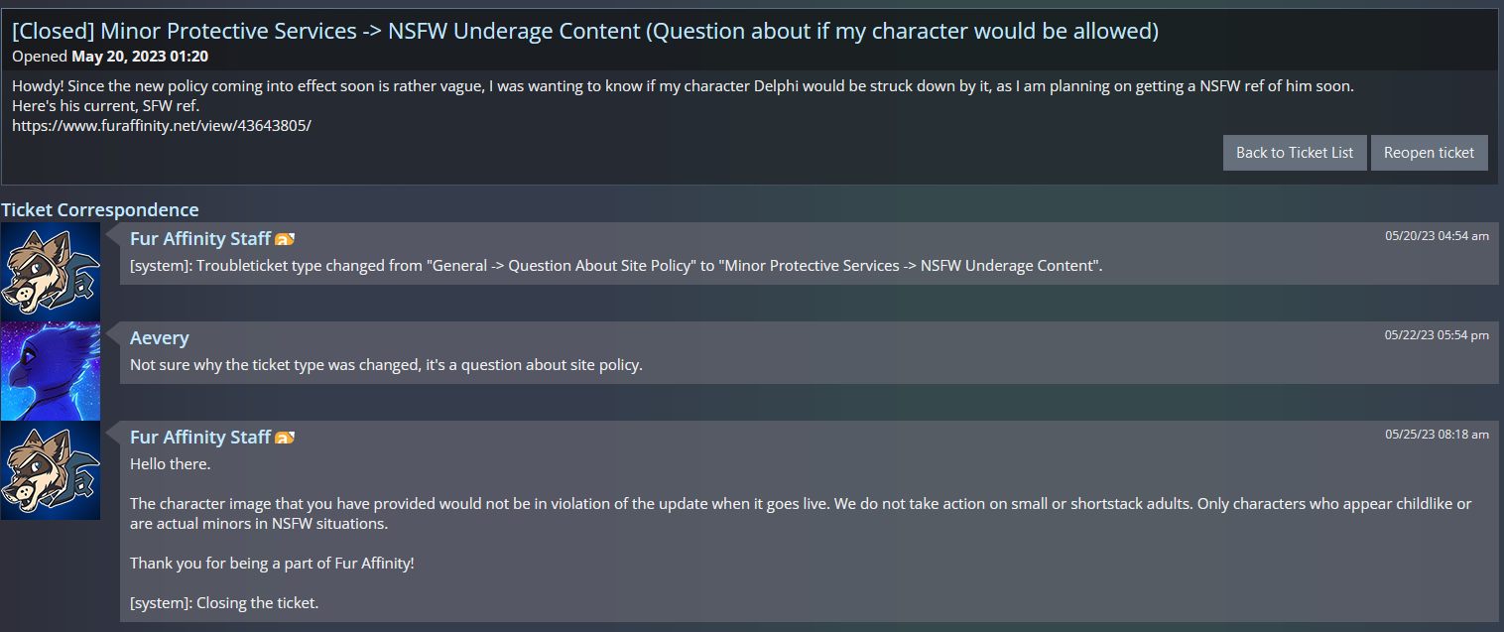The image size is (1504, 632).
Task: Click the 05/25/23 08:18 am timestamp
Action: 1437,435
